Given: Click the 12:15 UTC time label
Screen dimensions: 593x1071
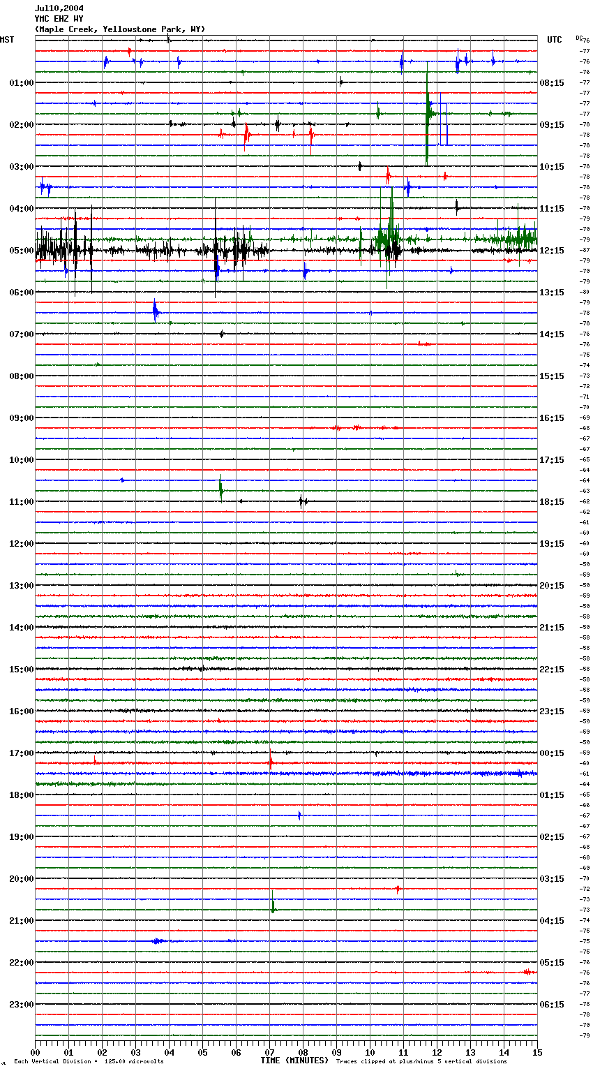Looking at the screenshot, I should [552, 251].
